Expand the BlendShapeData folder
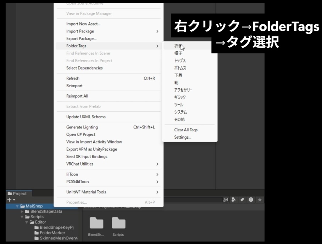322x244 pixels. [22, 211]
